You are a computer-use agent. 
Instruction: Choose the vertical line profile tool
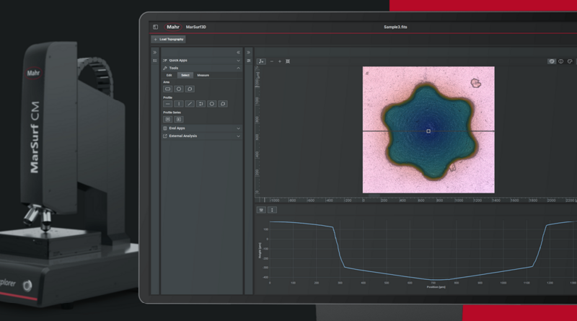pyautogui.click(x=179, y=104)
